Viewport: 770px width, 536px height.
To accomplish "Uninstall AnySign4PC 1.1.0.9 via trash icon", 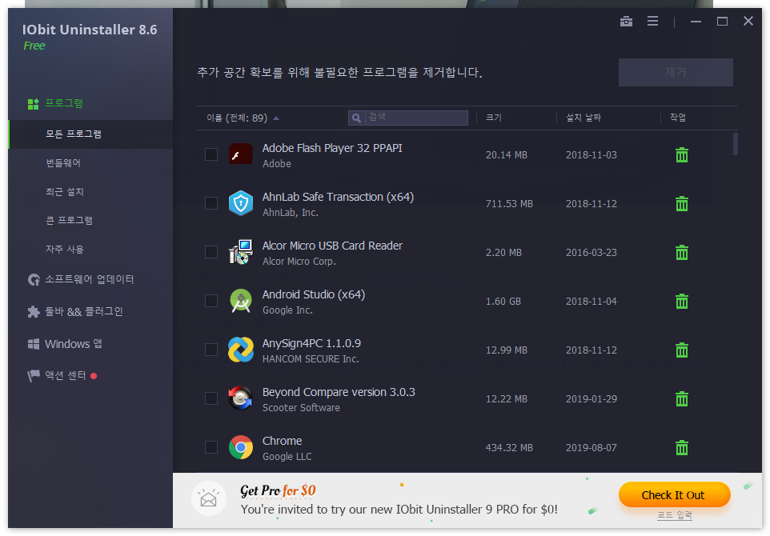I will (x=682, y=350).
